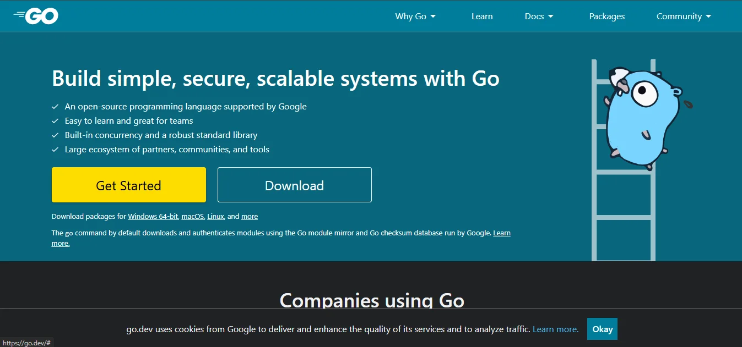Screen dimensions: 742x347
Task: Click the Go logo
Action: click(35, 15)
